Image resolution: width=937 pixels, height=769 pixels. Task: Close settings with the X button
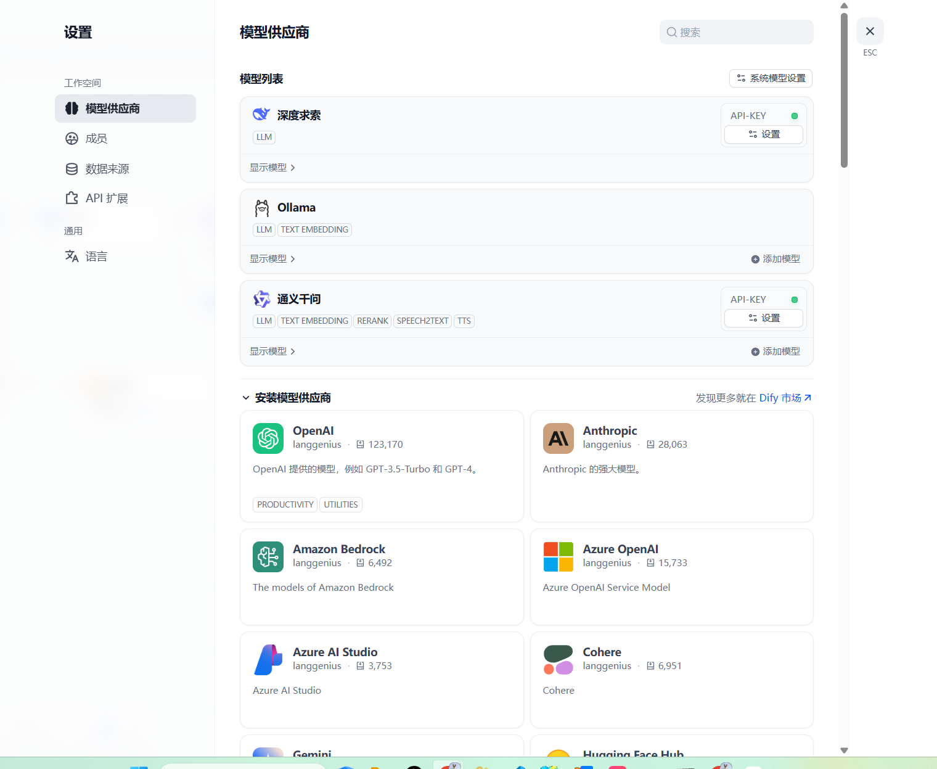pos(870,31)
